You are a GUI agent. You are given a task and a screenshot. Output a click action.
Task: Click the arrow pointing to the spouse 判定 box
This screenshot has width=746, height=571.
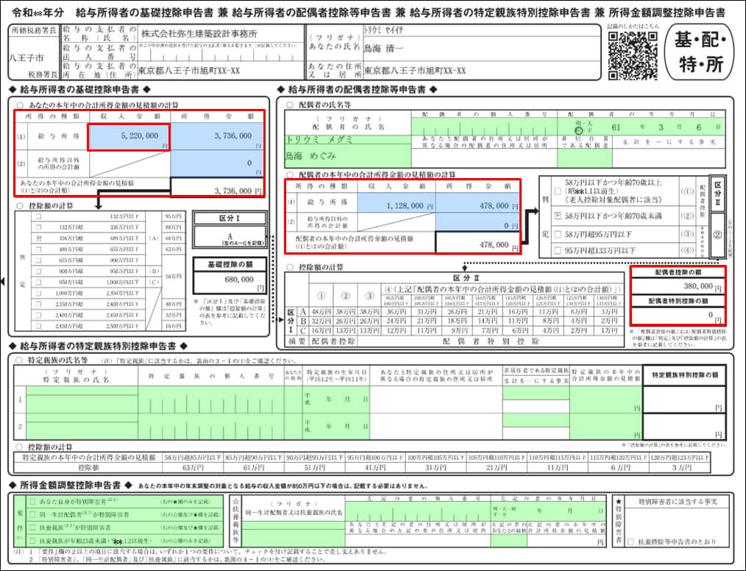pyautogui.click(x=531, y=210)
